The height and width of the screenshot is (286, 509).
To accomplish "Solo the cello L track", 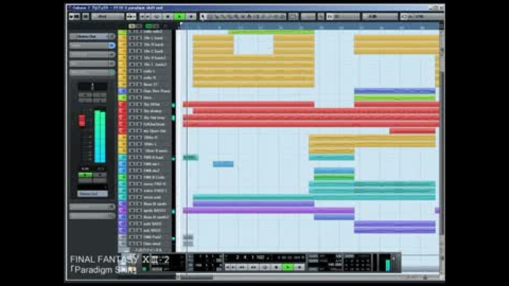I will 139,71.
